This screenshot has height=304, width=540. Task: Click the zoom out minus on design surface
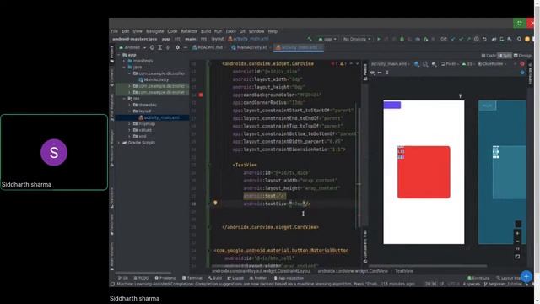coord(517,241)
